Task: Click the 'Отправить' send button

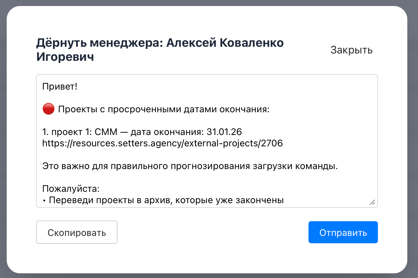Action: [x=343, y=232]
